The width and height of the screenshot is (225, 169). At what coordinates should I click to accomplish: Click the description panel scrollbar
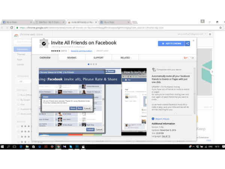[194, 91]
